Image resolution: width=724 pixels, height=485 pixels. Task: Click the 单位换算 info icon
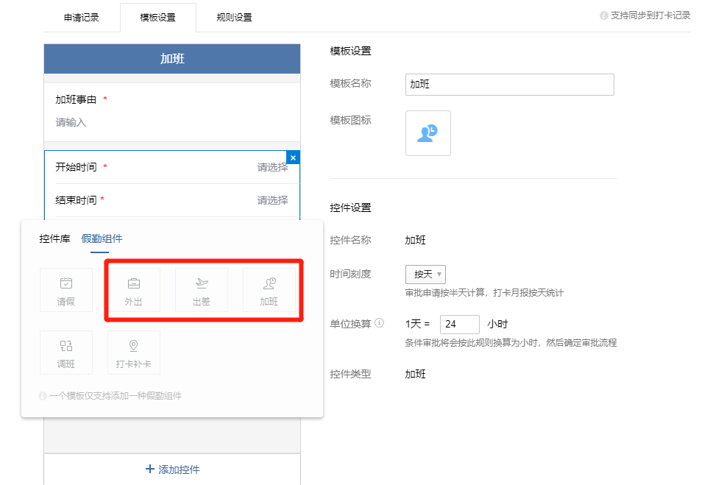(x=380, y=323)
